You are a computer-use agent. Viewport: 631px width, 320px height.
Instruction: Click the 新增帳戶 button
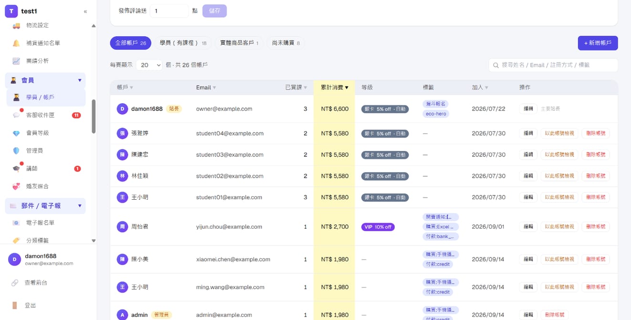pos(598,43)
